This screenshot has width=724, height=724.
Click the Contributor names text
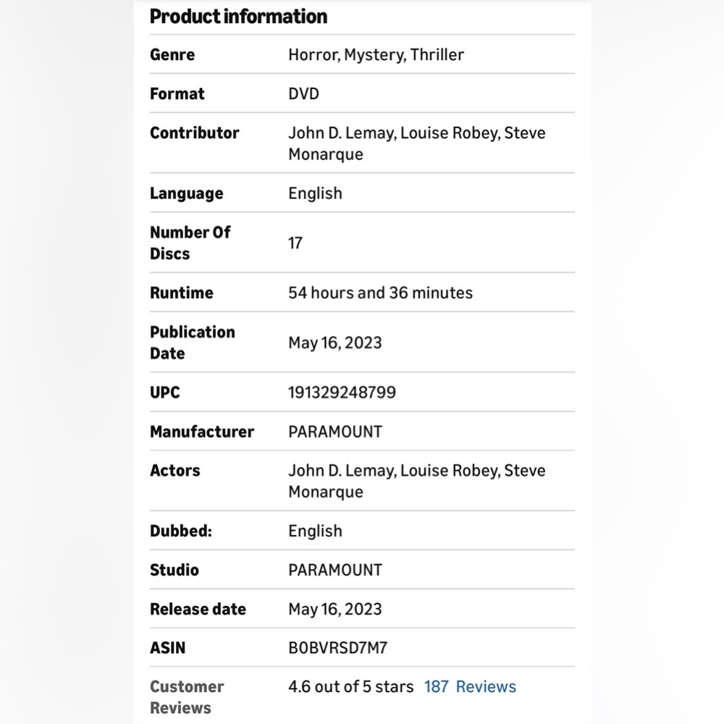coord(417,143)
